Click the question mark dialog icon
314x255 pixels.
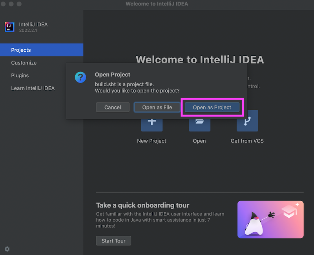(x=80, y=77)
